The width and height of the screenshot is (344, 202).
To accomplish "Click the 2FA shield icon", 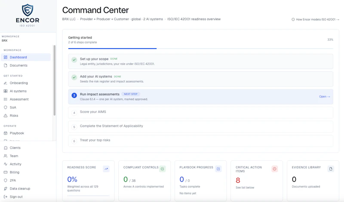I will point(6,180).
